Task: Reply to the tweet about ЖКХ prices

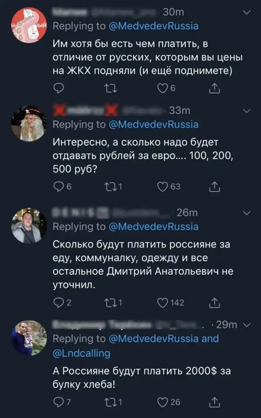Action: click(x=59, y=87)
